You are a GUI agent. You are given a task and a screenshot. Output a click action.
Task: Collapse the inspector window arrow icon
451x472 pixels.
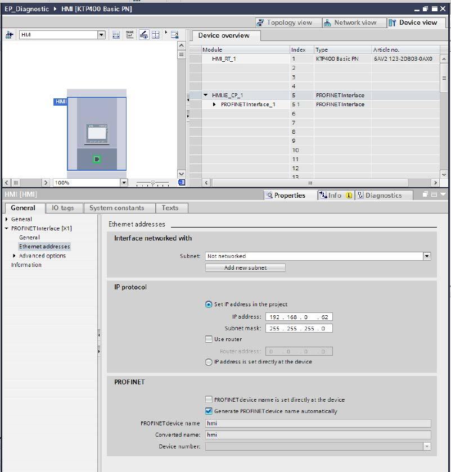pos(443,194)
